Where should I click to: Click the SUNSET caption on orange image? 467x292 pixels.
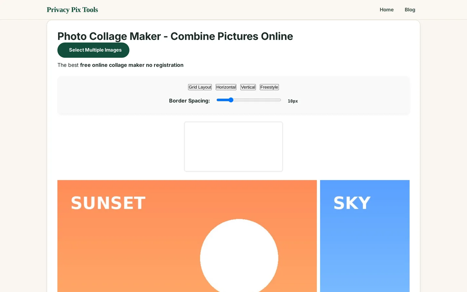pyautogui.click(x=108, y=203)
